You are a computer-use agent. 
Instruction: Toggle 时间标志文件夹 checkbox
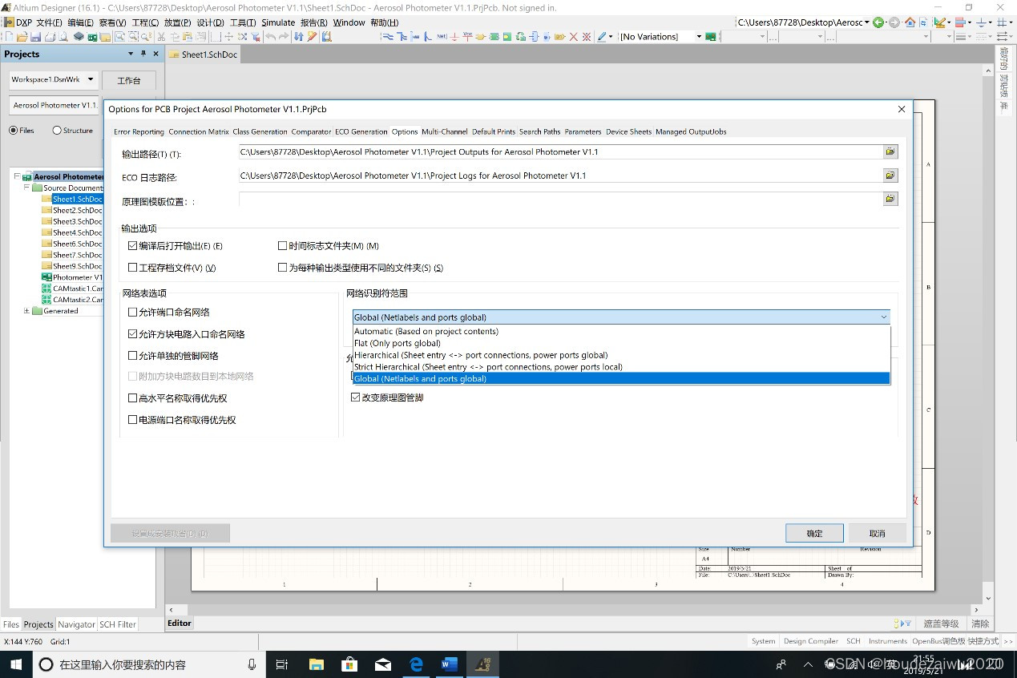click(x=282, y=246)
